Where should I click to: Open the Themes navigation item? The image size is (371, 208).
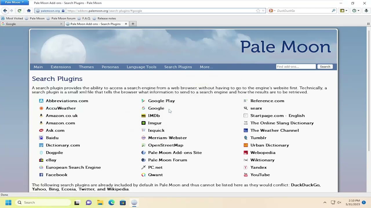pyautogui.click(x=86, y=67)
